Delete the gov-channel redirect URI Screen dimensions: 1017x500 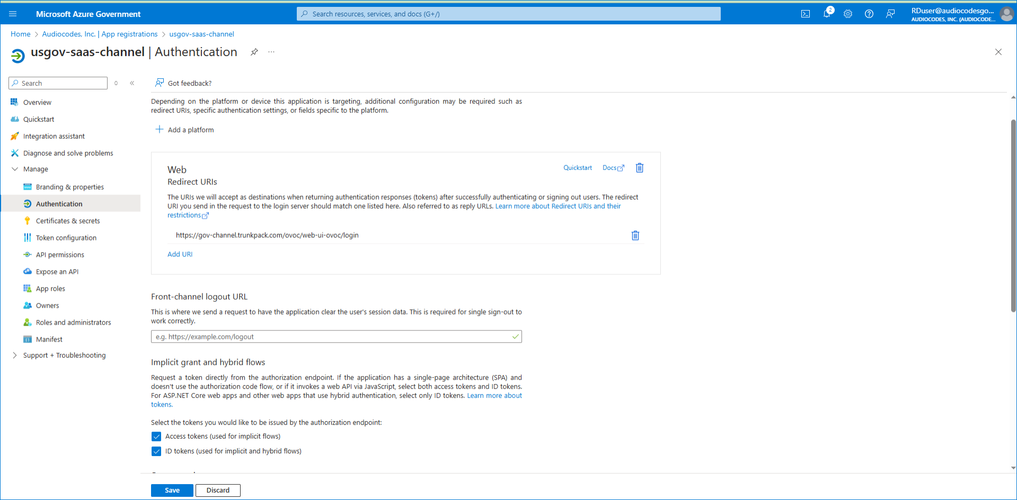point(635,236)
